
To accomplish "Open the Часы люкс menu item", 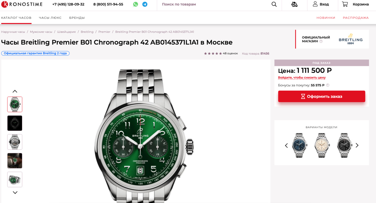I will (50, 18).
